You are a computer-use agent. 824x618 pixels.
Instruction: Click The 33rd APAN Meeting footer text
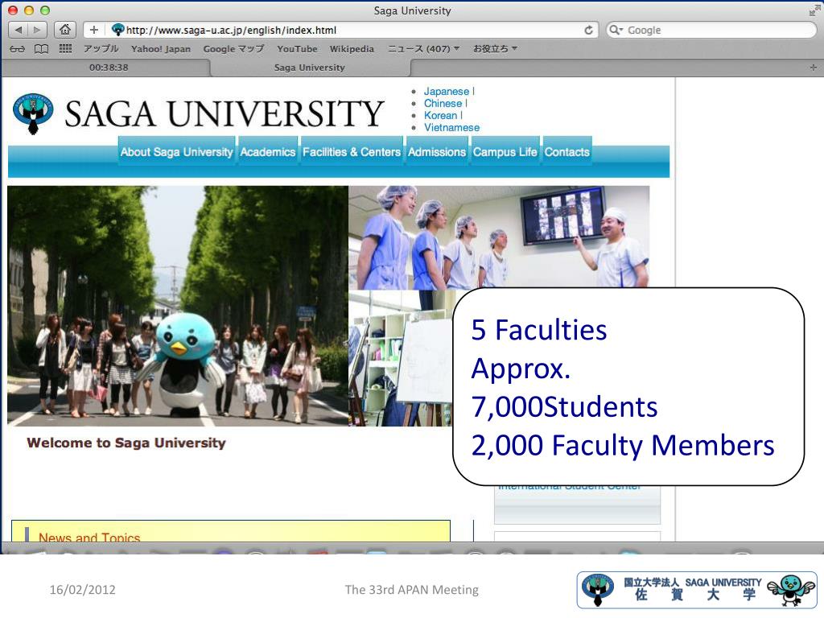click(x=411, y=590)
